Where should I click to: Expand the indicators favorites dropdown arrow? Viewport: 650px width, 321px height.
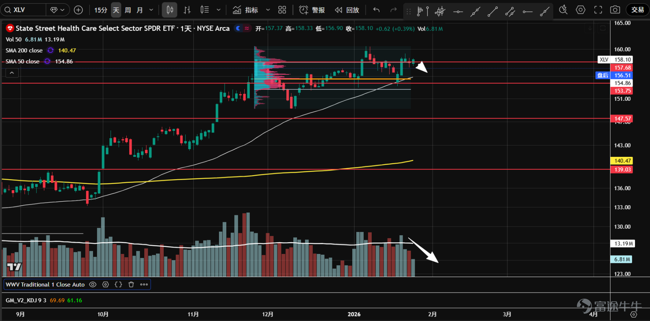pyautogui.click(x=268, y=10)
